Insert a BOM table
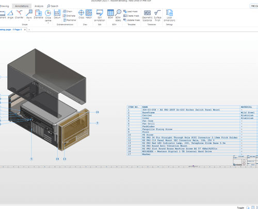The height and width of the screenshot is (209, 258). point(110,14)
